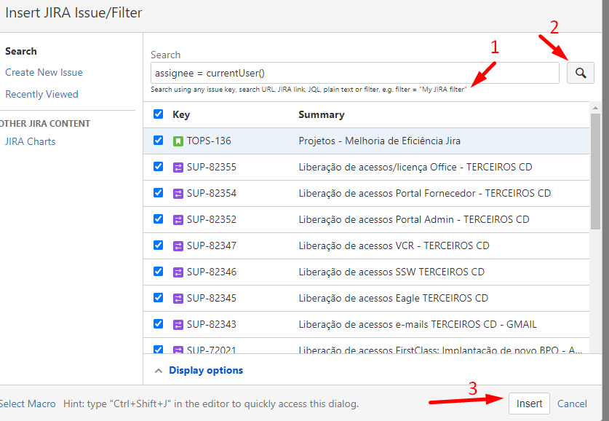The width and height of the screenshot is (609, 421).
Task: Uncheck the SUP-82354 checkbox
Action: 158,192
